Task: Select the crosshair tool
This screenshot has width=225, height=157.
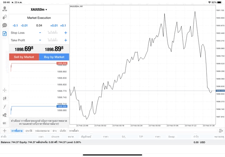Action: pos(5,90)
